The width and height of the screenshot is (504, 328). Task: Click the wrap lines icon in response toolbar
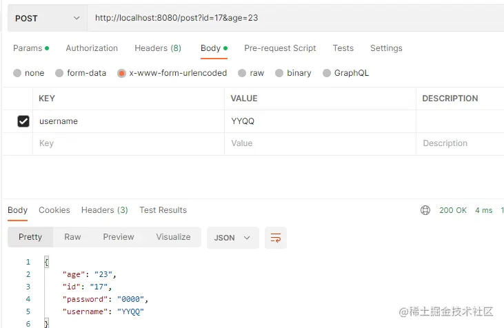276,238
